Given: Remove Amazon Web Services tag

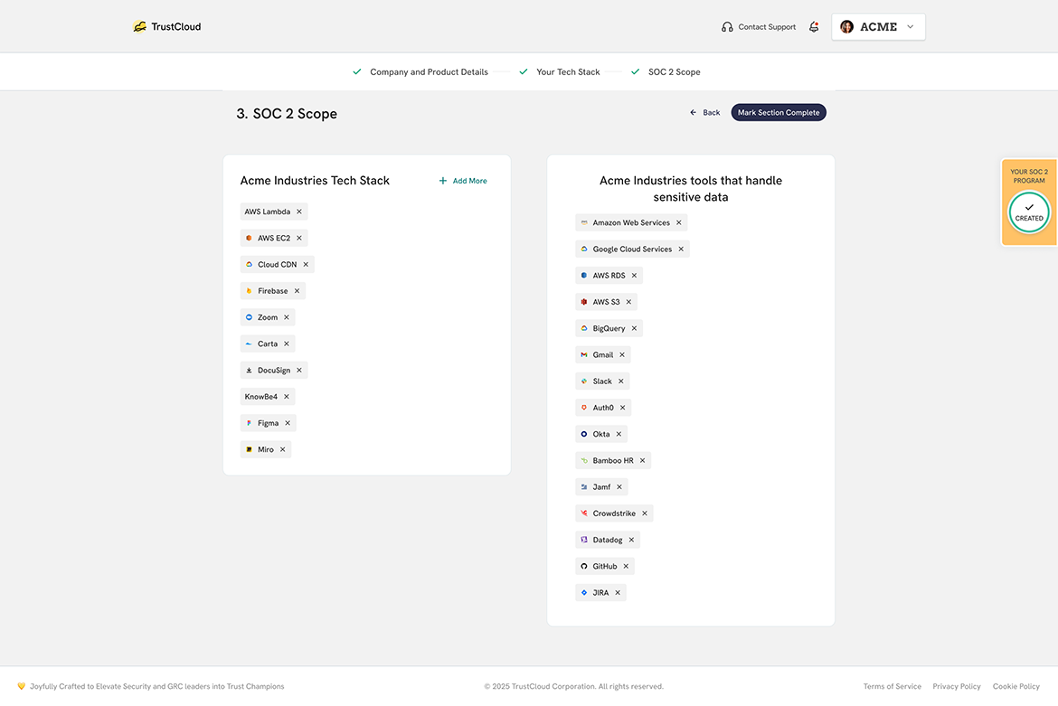Looking at the screenshot, I should 679,222.
